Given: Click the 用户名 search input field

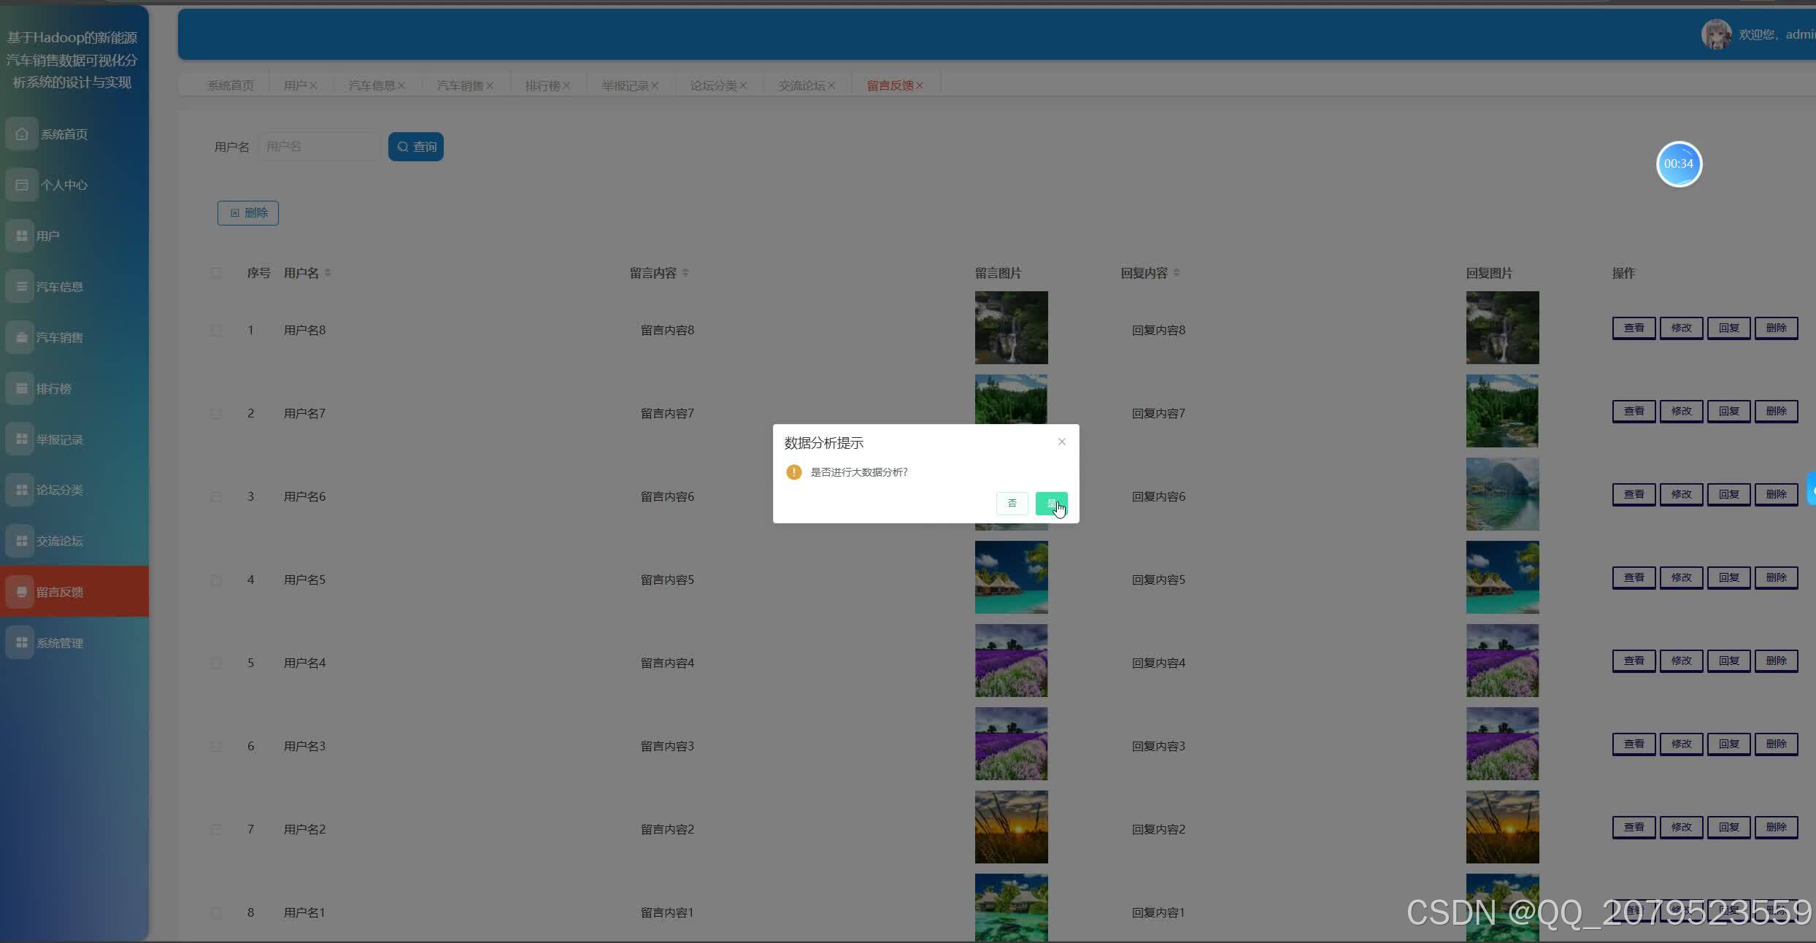Looking at the screenshot, I should click(x=319, y=147).
